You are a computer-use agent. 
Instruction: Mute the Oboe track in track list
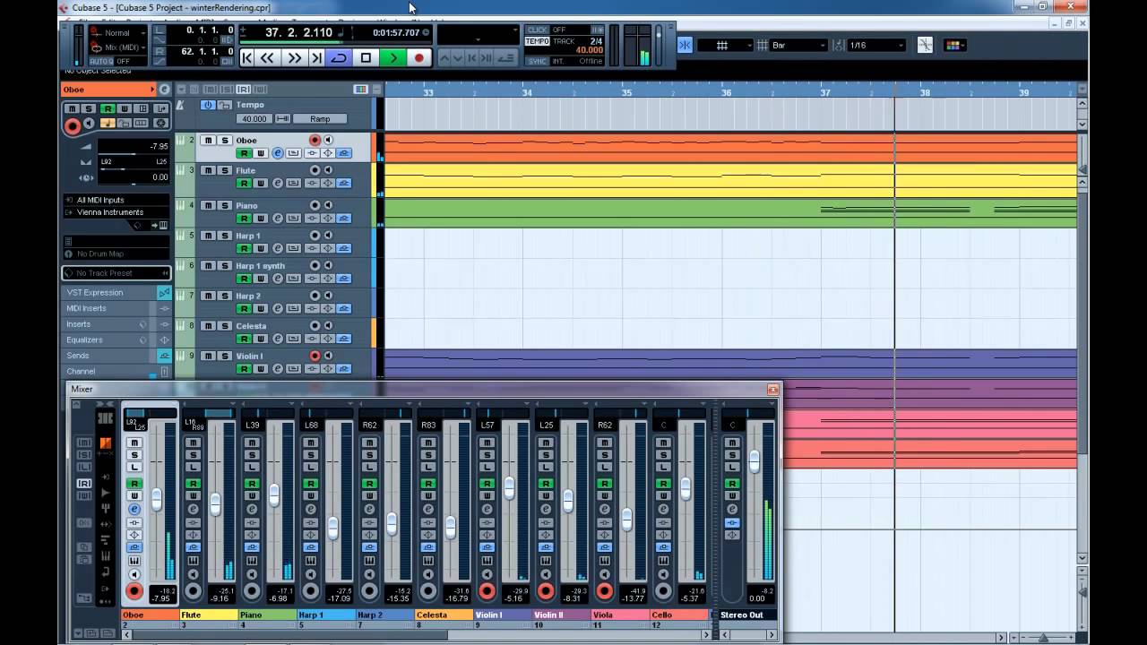(x=208, y=141)
